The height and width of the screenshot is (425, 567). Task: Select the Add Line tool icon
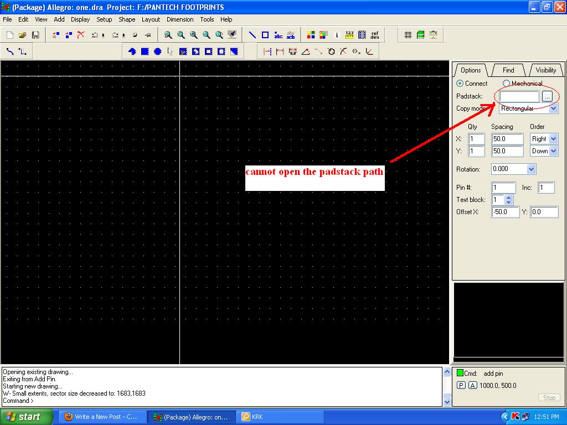(x=252, y=35)
